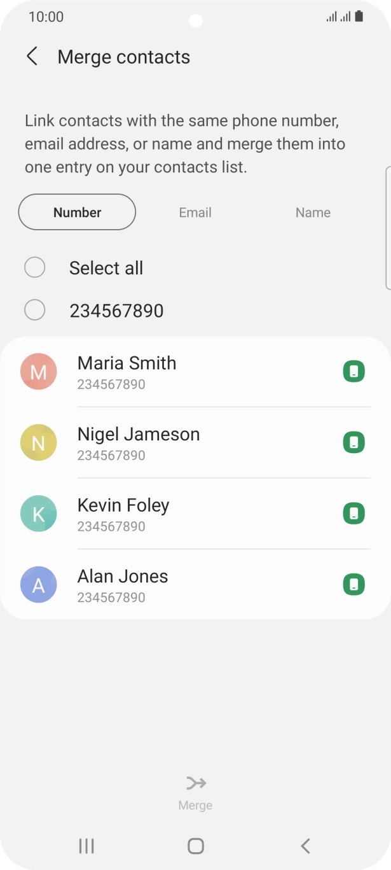Tap Maria Smith's pink M avatar
The image size is (391, 870).
(x=39, y=372)
